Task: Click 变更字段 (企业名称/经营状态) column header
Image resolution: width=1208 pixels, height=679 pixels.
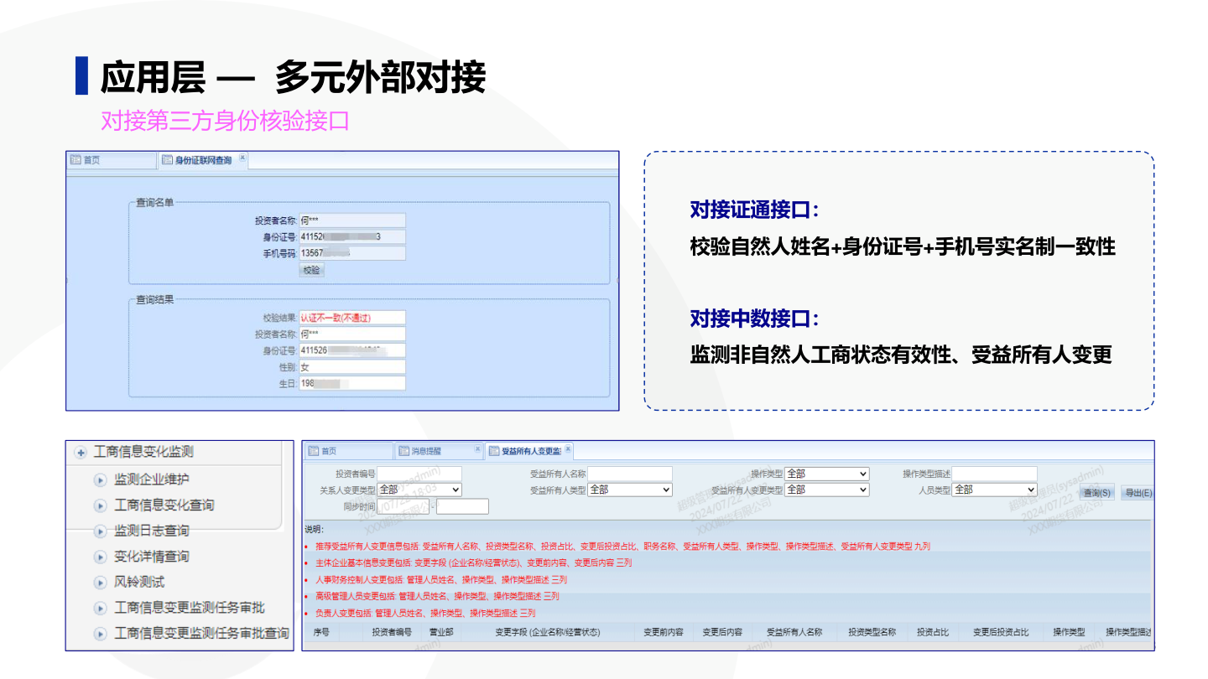Action: (548, 632)
